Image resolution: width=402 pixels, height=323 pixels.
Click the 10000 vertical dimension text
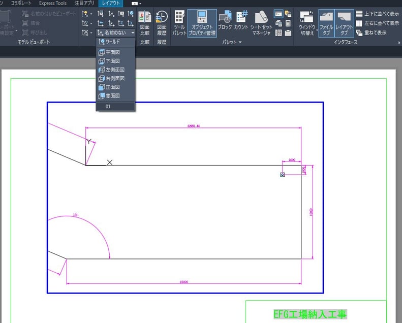311,212
